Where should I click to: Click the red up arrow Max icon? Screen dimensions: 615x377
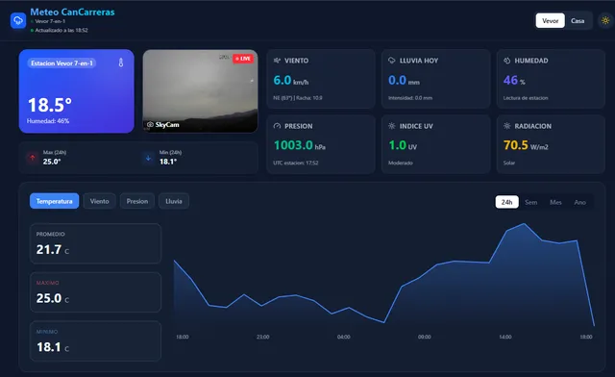pos(33,158)
